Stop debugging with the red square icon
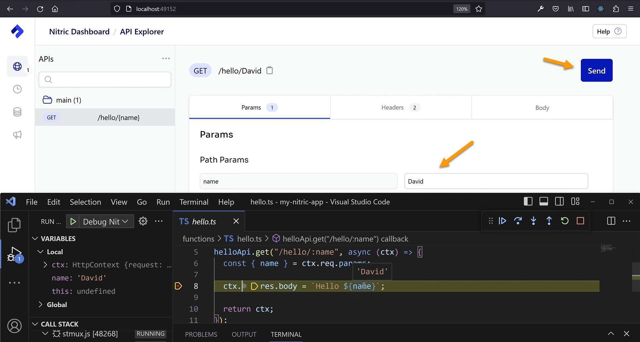Screen dimensions: 640x342 pyautogui.click(x=580, y=221)
